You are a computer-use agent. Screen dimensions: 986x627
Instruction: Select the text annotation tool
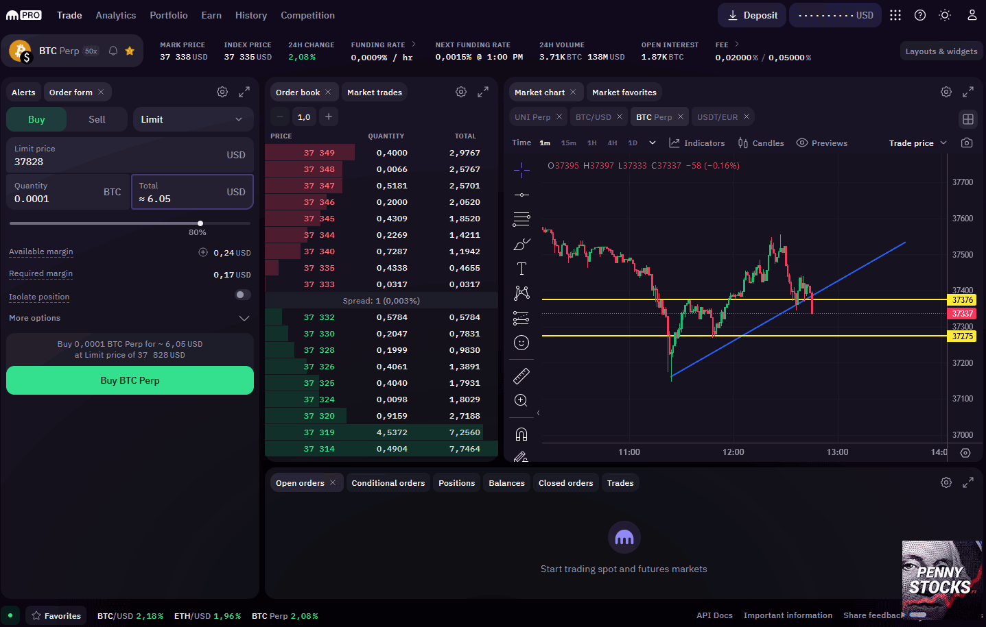click(521, 269)
